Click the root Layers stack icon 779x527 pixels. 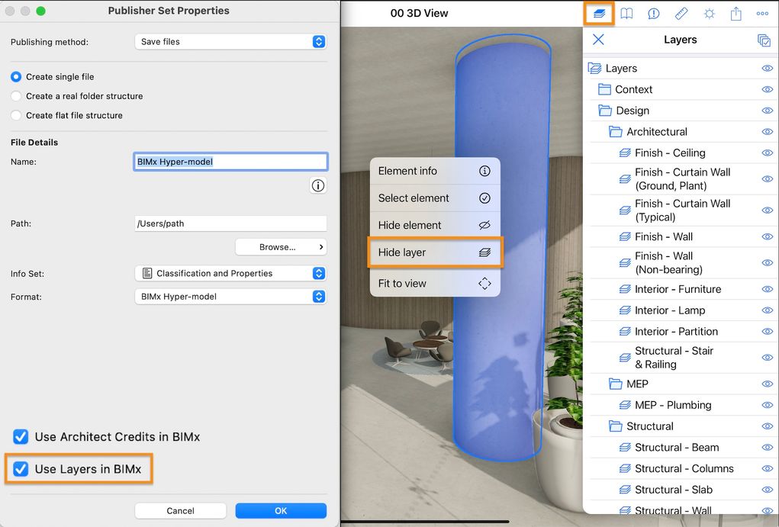pos(594,68)
